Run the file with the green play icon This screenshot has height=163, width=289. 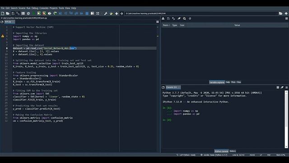pos(34,13)
